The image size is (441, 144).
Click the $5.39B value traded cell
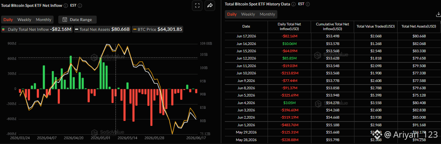[x=375, y=95]
